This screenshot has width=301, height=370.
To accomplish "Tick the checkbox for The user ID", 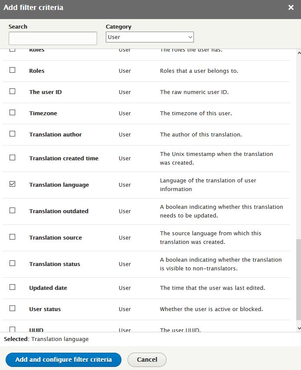I will [12, 91].
